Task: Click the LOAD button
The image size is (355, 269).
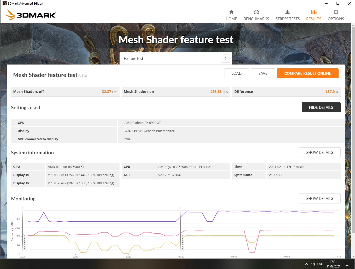Action: (x=236, y=73)
